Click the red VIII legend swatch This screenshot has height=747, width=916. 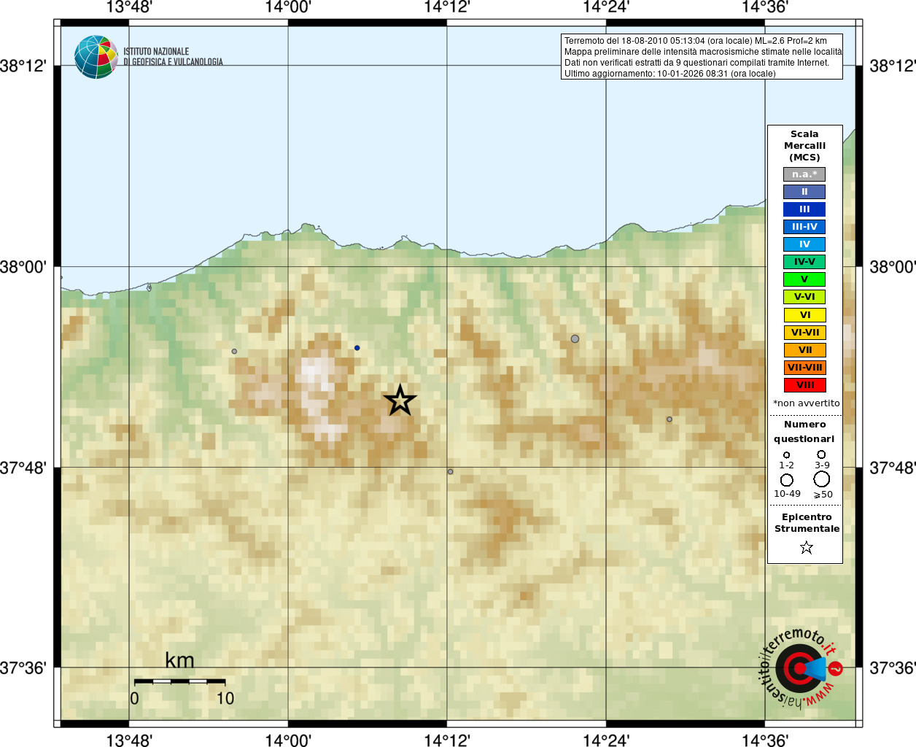coord(804,385)
